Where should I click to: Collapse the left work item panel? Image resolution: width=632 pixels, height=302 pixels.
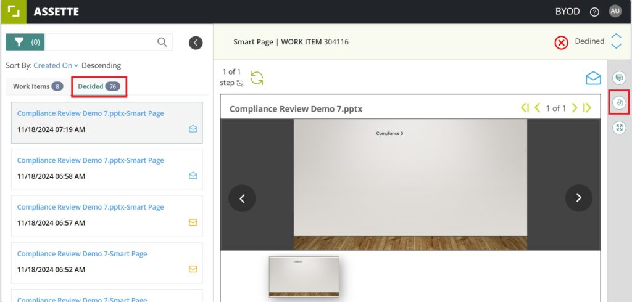tap(196, 43)
